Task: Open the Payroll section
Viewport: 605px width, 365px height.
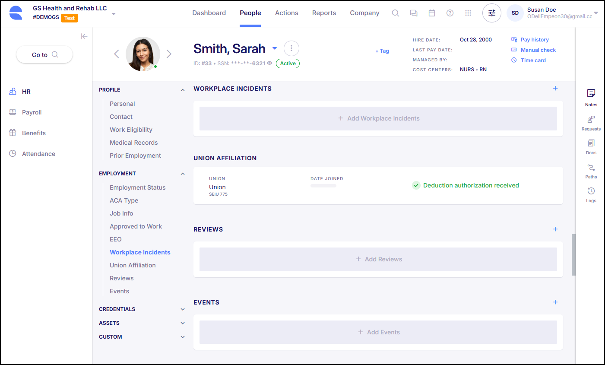Action: (x=32, y=112)
